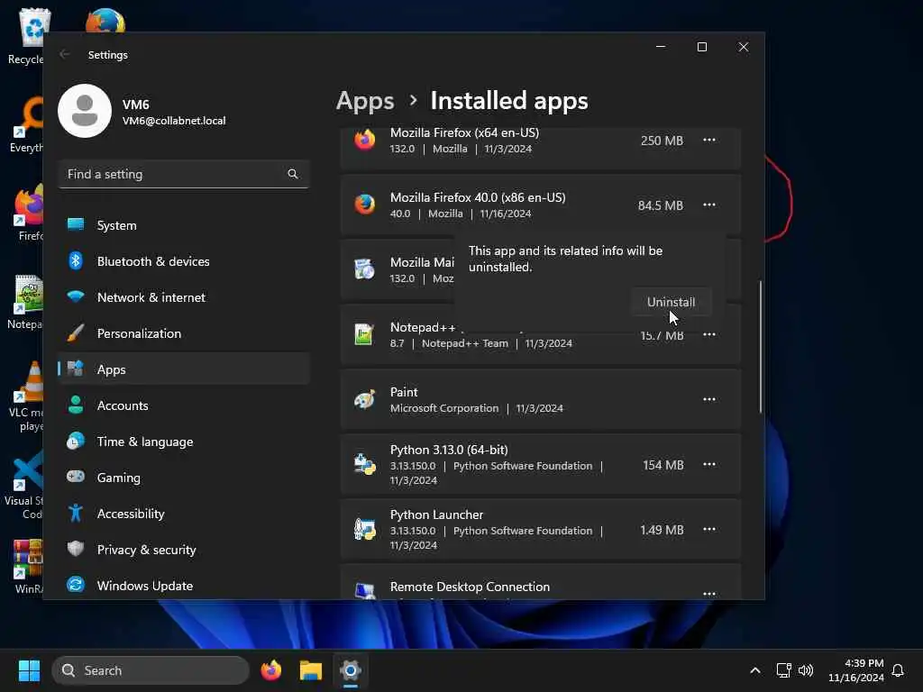
Task: Click the 1.49 MB size value
Action: click(x=662, y=530)
